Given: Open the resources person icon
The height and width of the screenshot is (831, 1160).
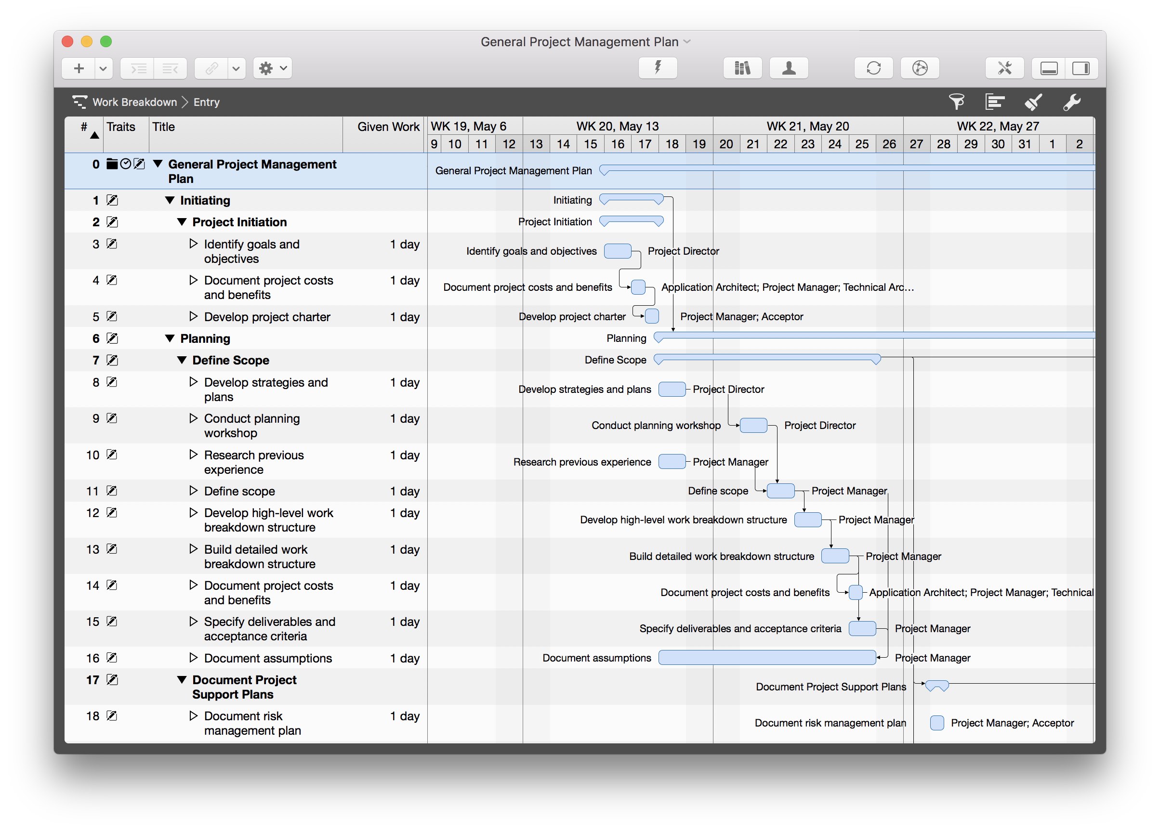Looking at the screenshot, I should [x=789, y=68].
